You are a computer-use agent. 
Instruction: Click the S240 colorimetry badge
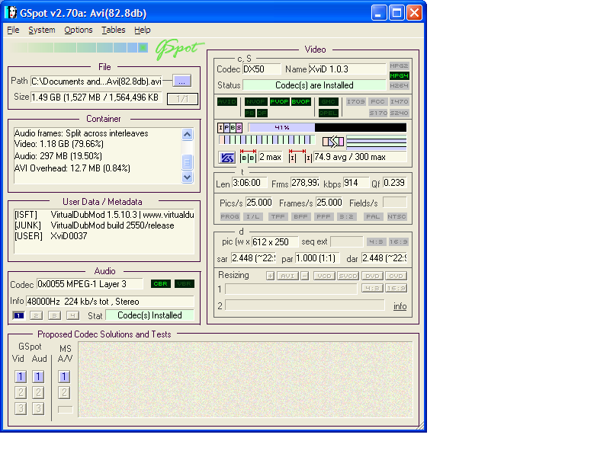[399, 113]
